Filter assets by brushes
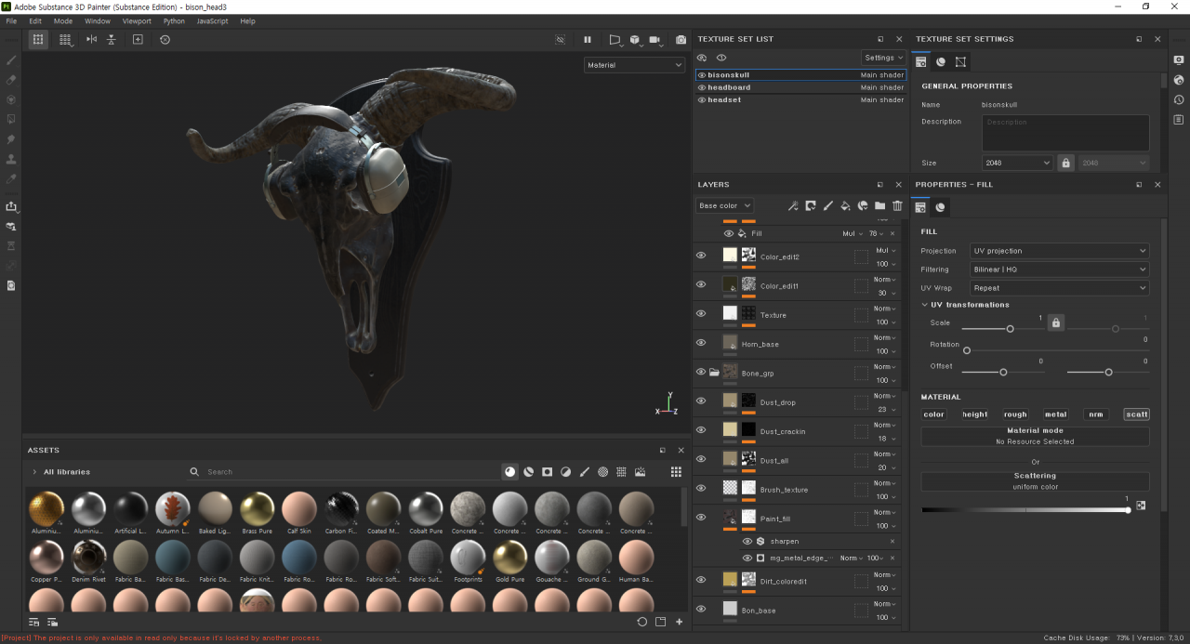This screenshot has width=1190, height=644. (584, 472)
